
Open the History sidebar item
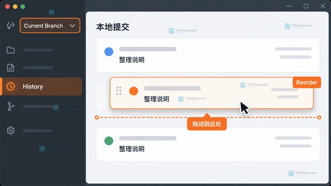[x=41, y=87]
